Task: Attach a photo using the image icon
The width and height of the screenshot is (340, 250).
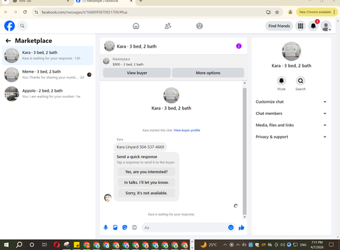Action: tap(115, 228)
